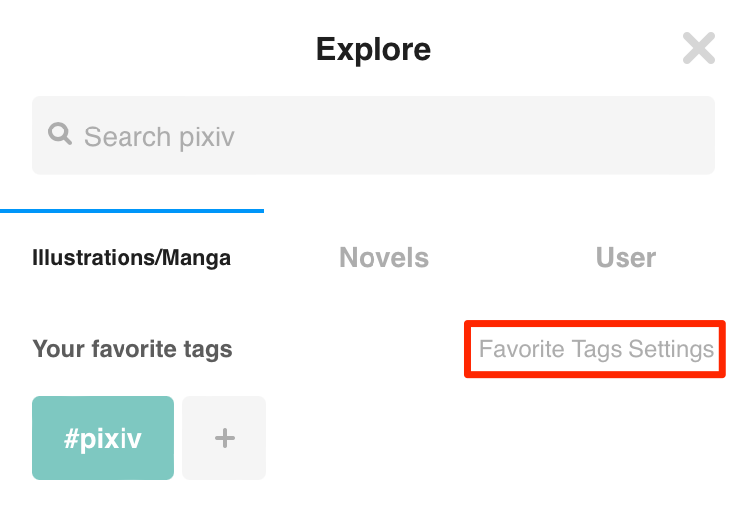Image resolution: width=747 pixels, height=518 pixels.
Task: Open Favorite Tags Settings
Action: 596,349
